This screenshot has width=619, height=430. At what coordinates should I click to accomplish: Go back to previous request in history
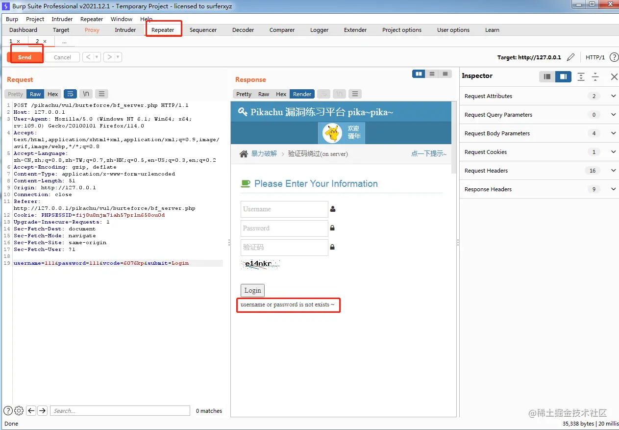click(x=88, y=57)
